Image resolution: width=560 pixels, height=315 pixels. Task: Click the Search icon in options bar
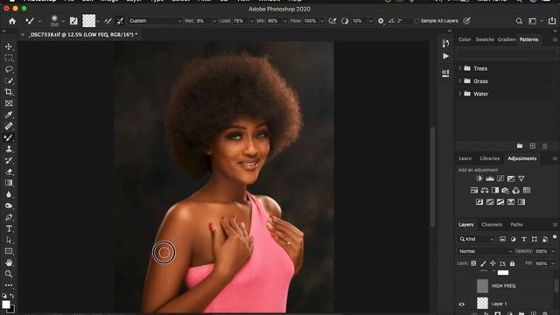[519, 21]
